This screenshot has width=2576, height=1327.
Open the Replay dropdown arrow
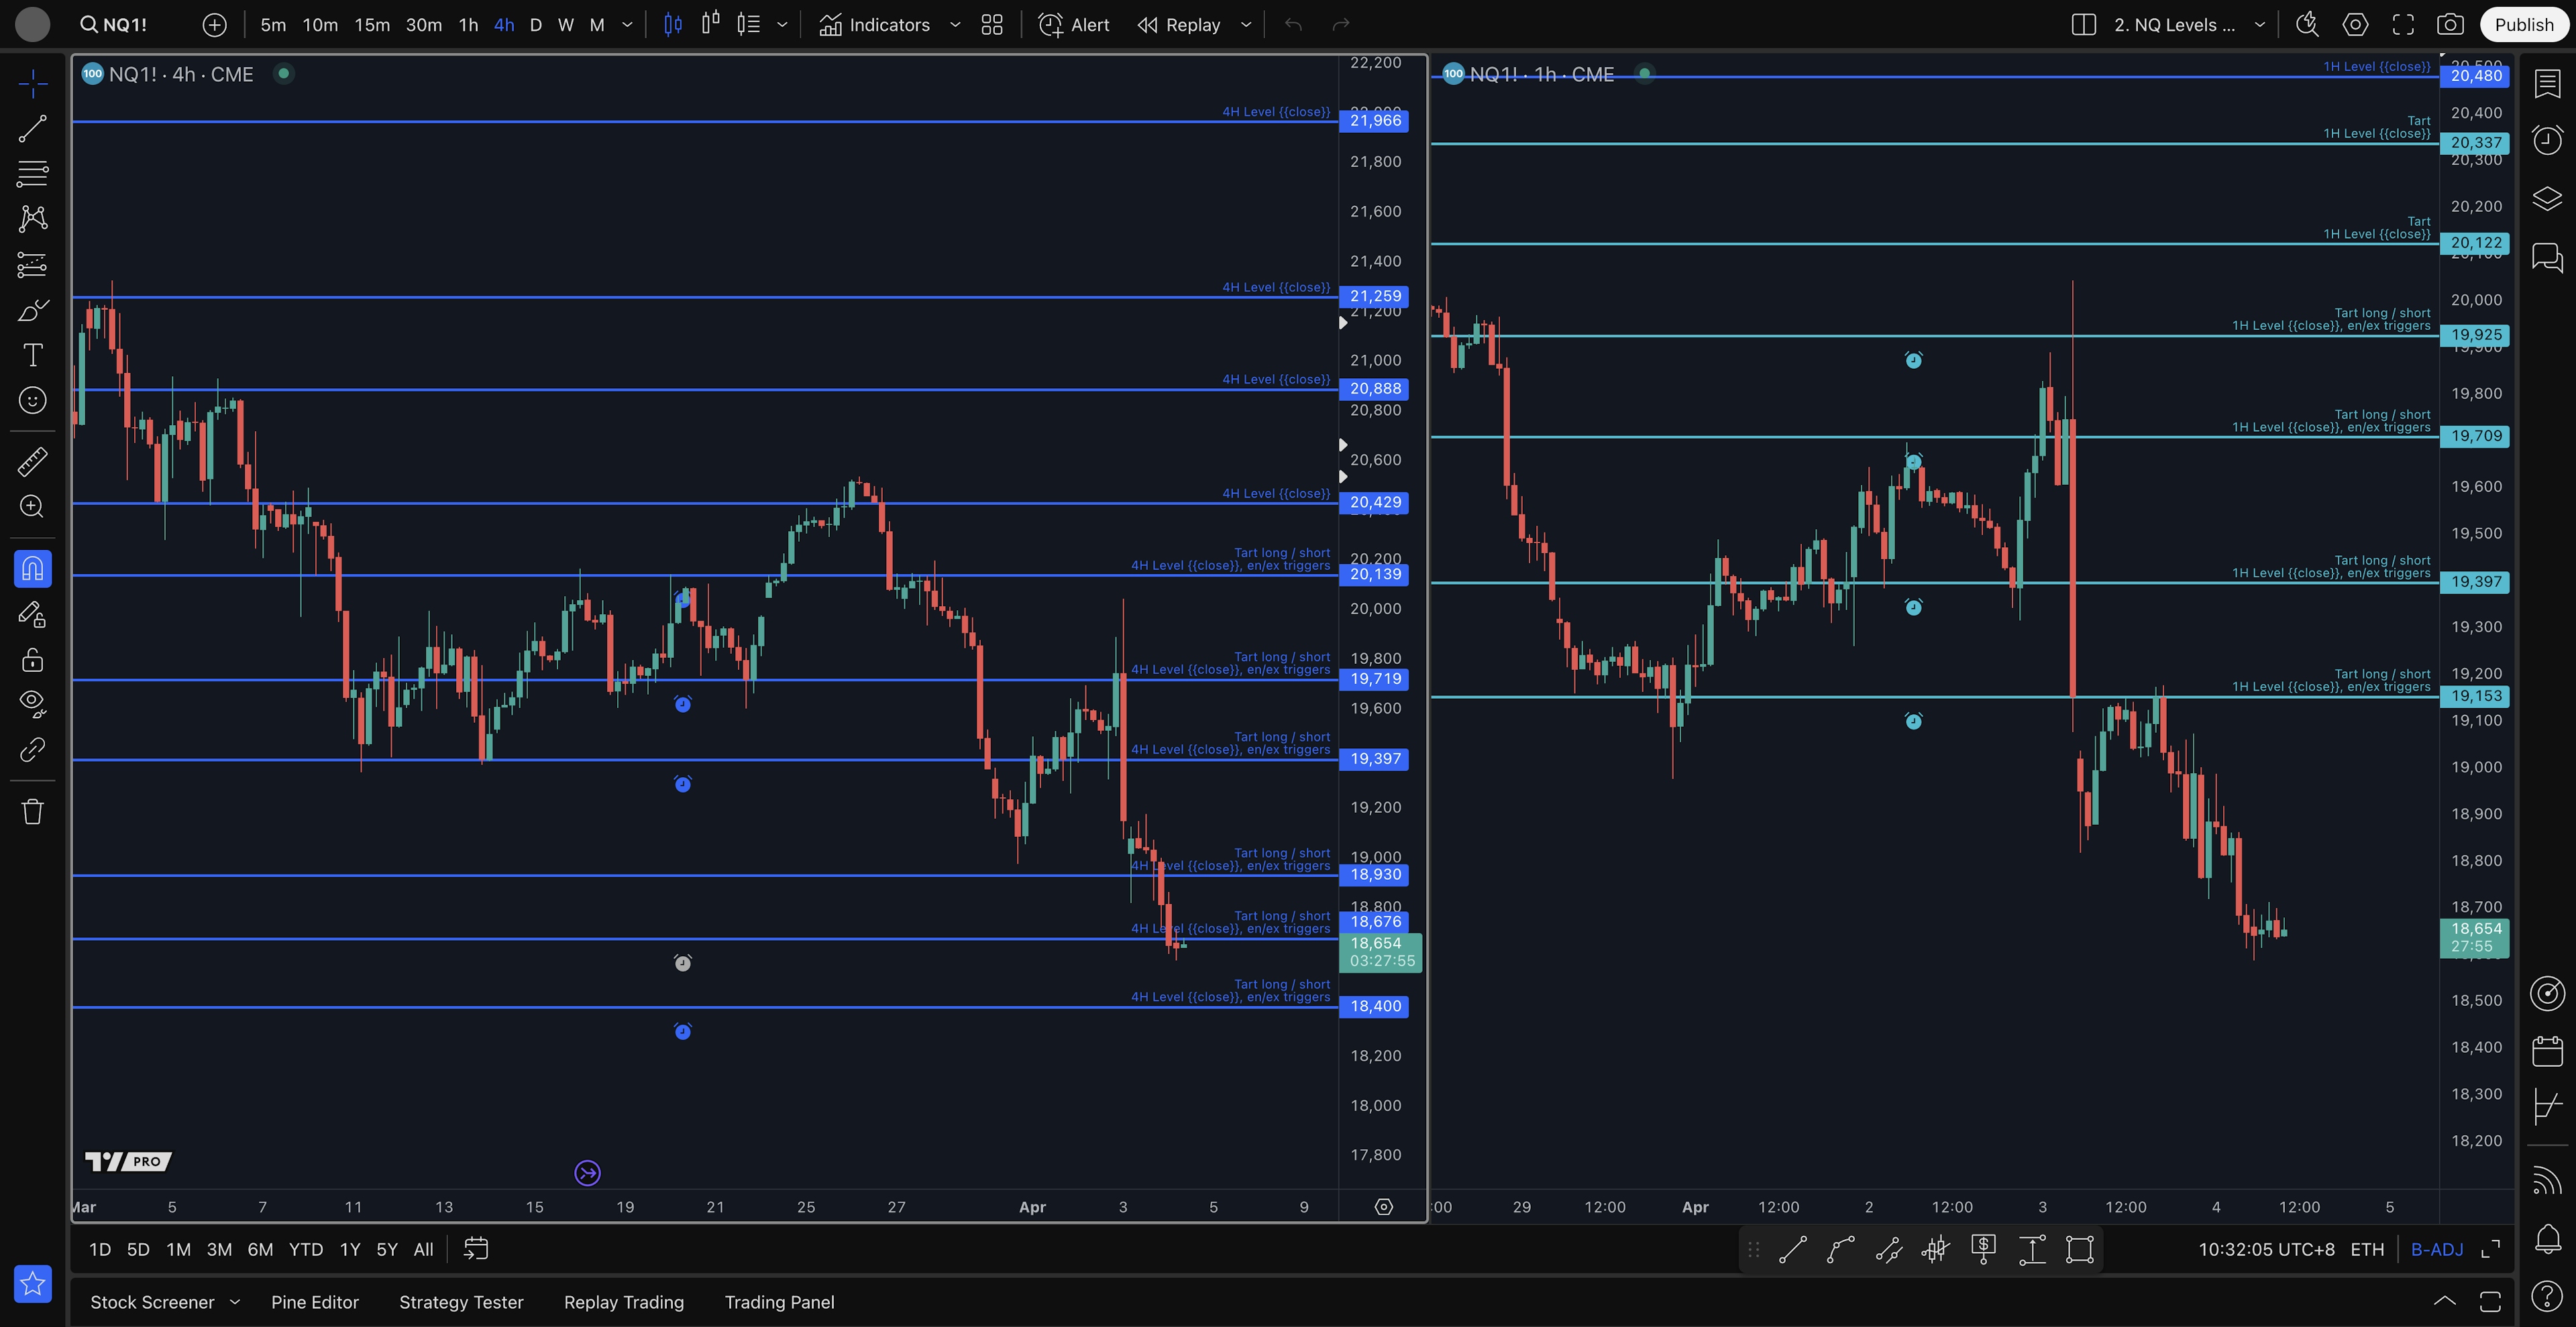point(1246,25)
